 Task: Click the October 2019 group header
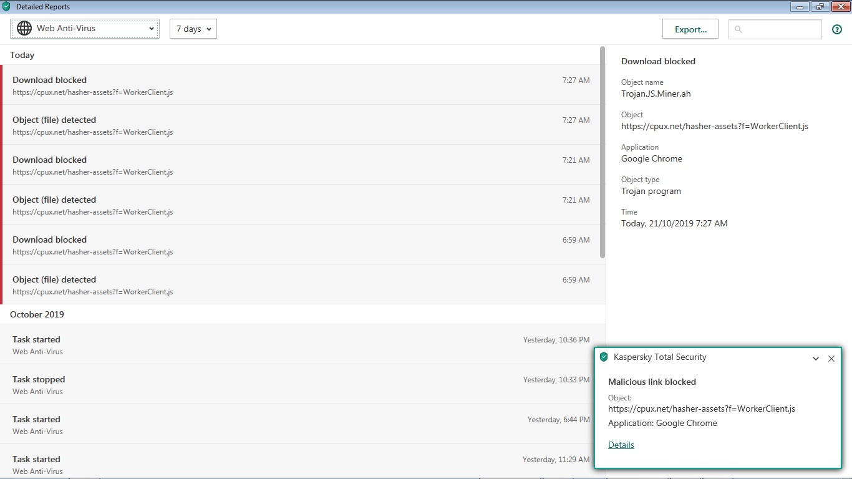pos(37,314)
